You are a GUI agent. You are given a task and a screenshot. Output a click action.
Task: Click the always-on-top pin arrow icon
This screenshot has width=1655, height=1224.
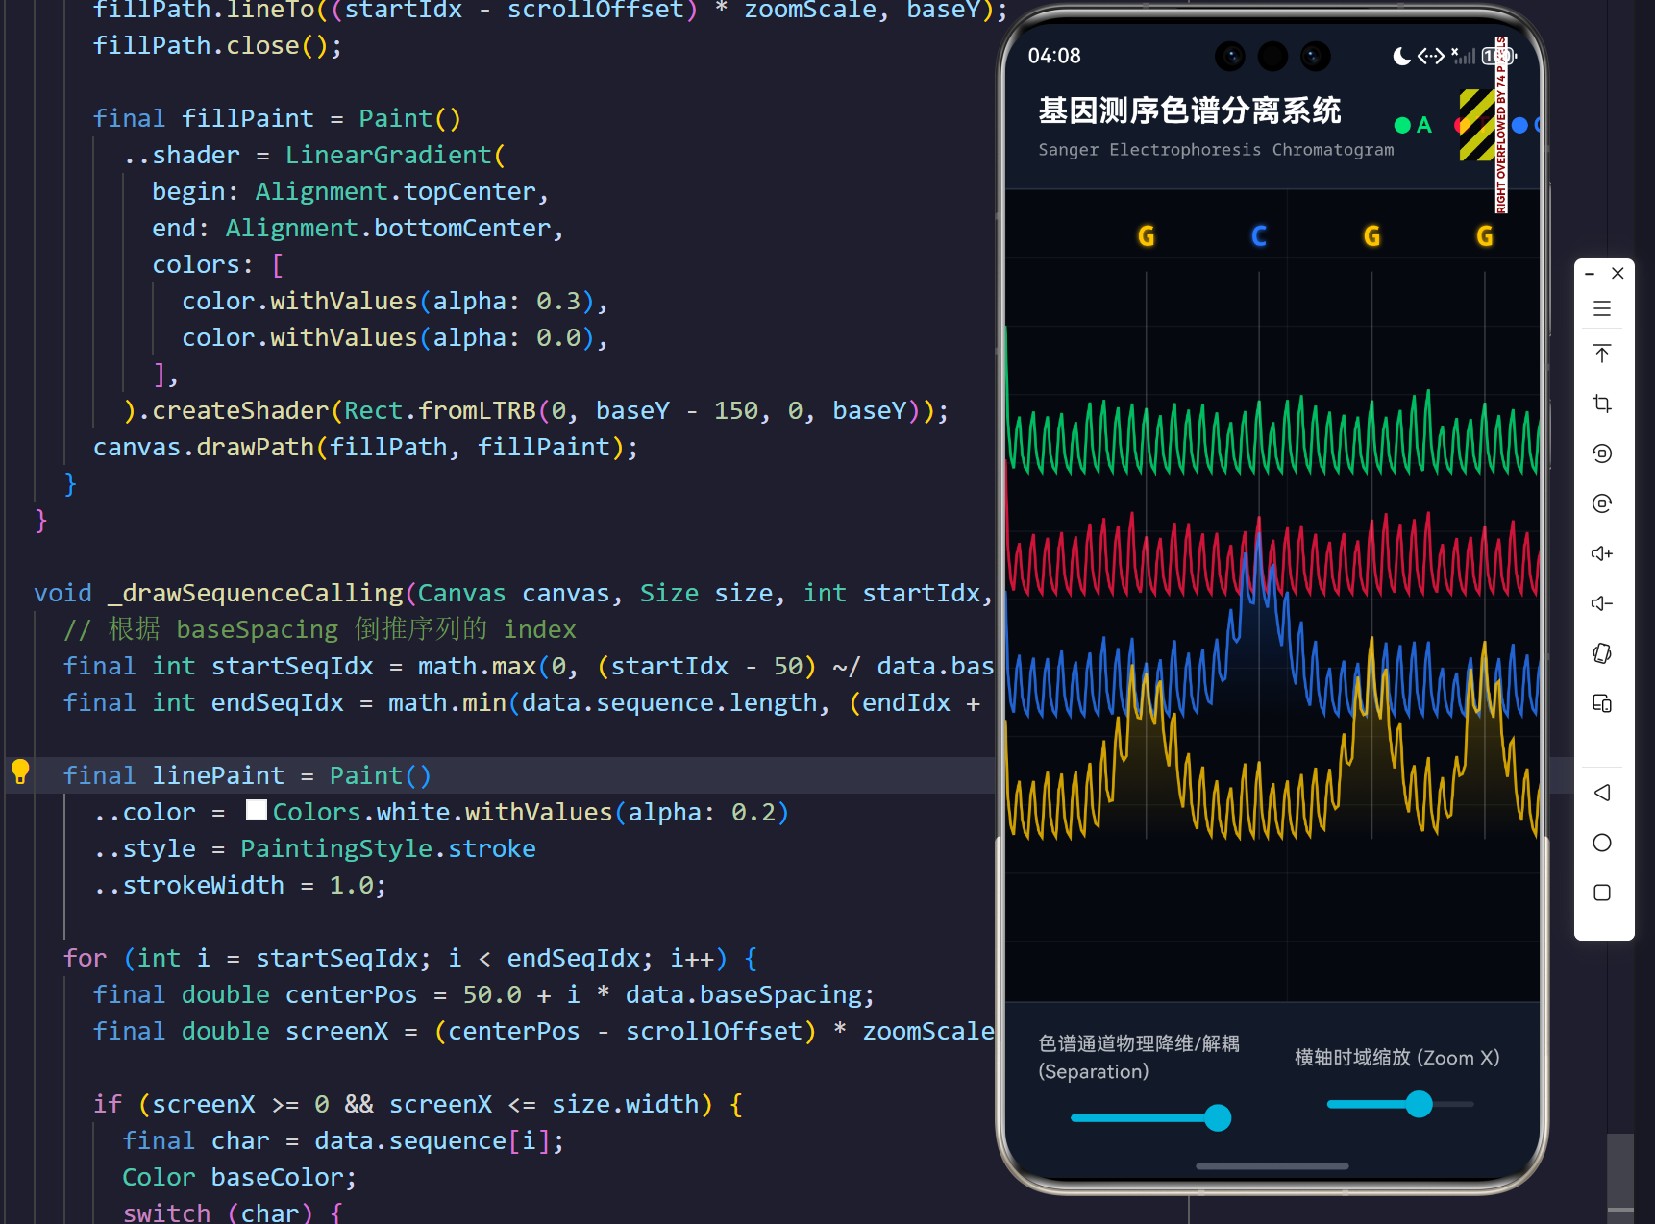point(1602,354)
